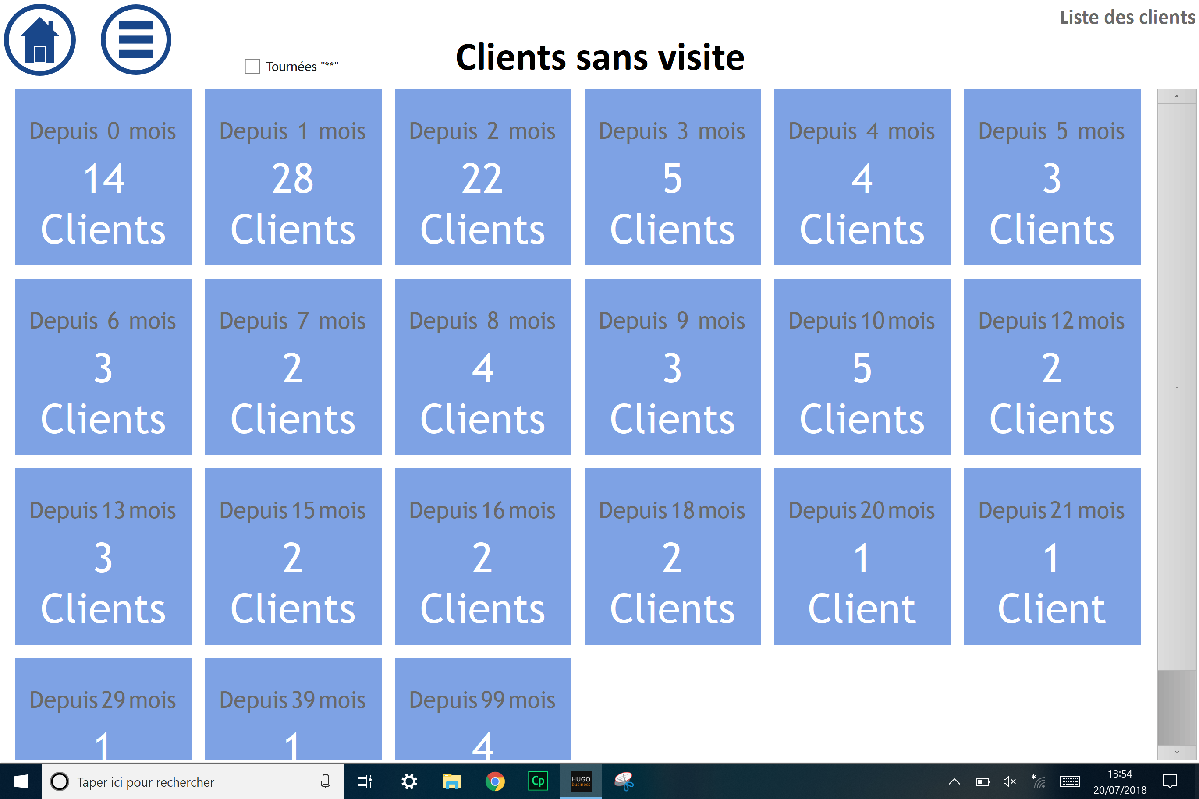Select the Depuis 9 mois tile
This screenshot has width=1199, height=799.
tap(672, 367)
